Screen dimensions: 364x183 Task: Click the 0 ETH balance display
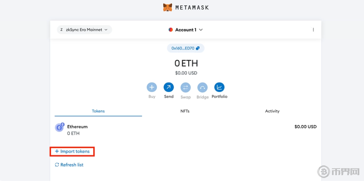186,63
